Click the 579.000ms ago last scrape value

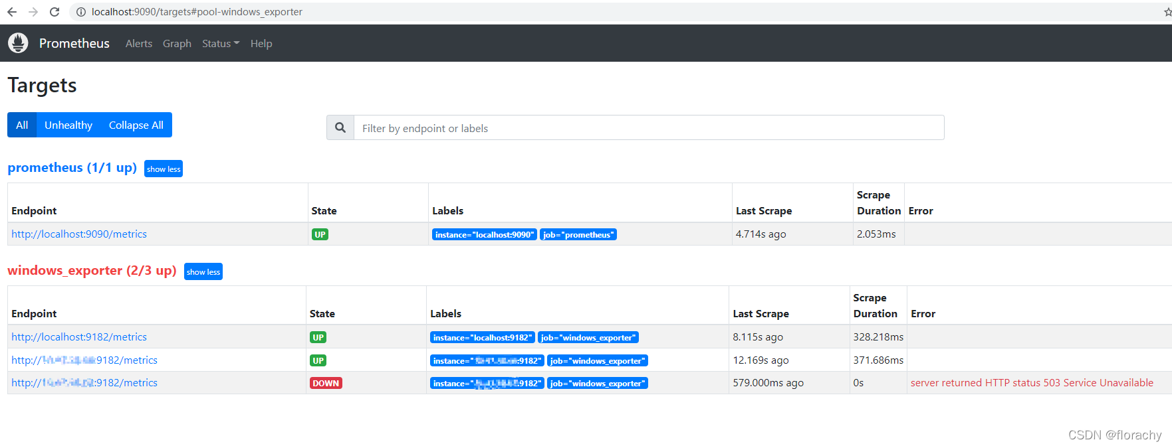pyautogui.click(x=768, y=382)
